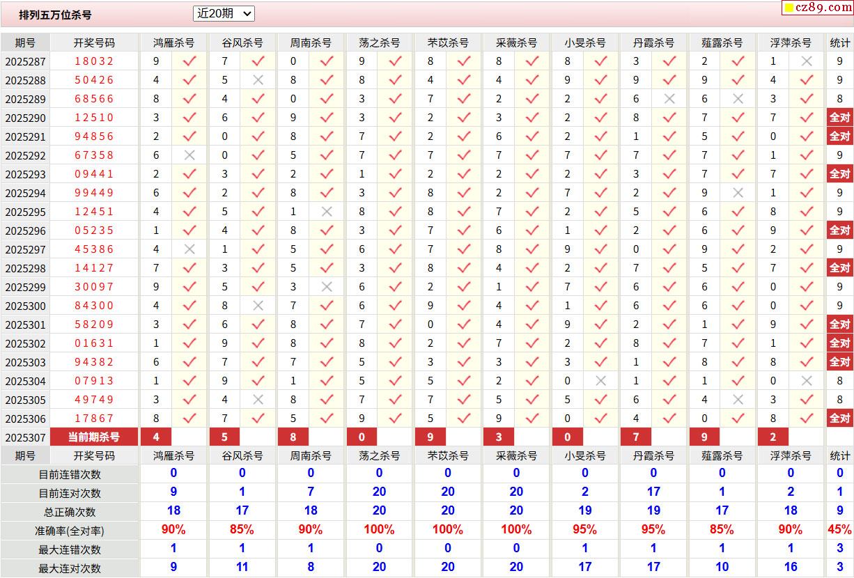Click the 全对 badge in row 2025306
The height and width of the screenshot is (578, 854).
839,419
